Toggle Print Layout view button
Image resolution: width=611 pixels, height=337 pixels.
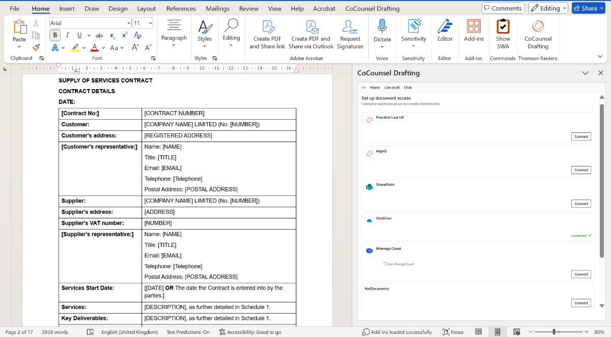pos(497,332)
